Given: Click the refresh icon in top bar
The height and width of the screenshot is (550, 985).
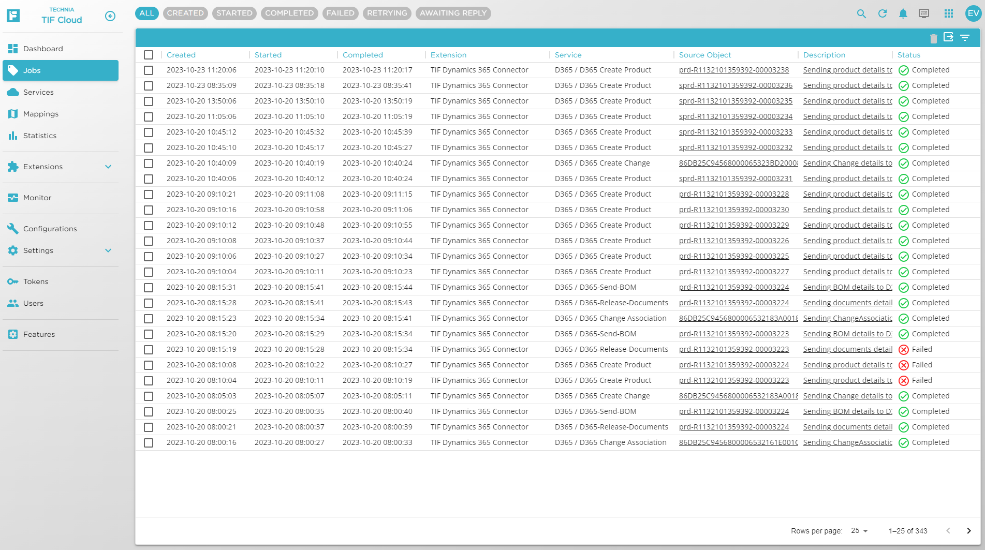Looking at the screenshot, I should coord(883,14).
